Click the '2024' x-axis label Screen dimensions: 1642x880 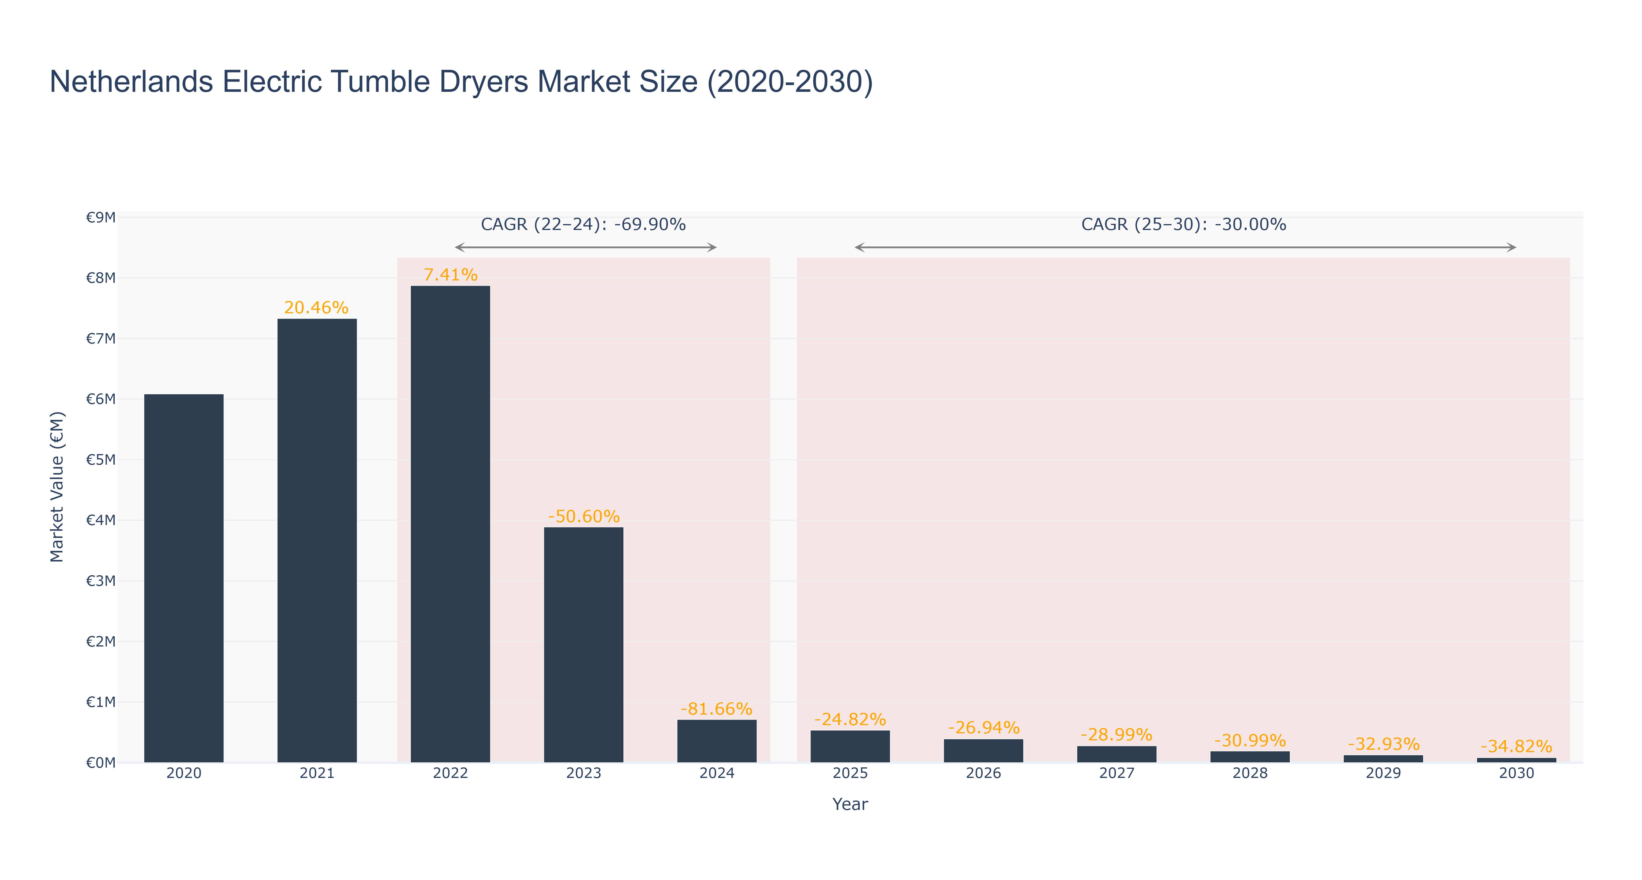(717, 774)
